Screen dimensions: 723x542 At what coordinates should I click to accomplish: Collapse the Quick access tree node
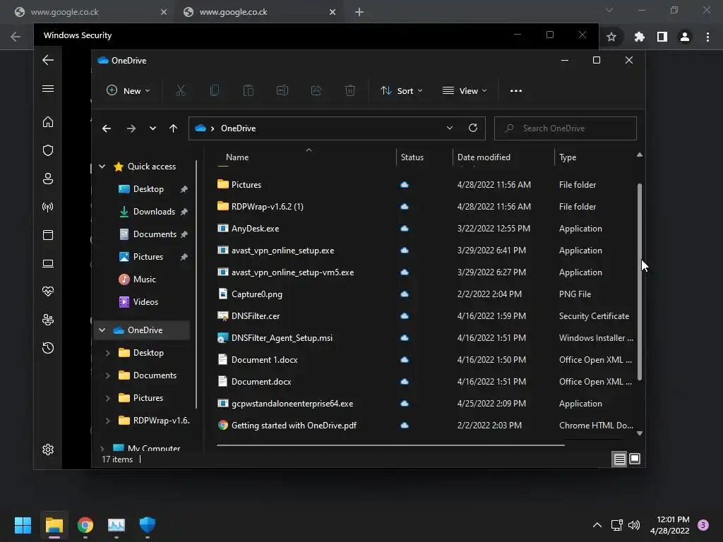pos(102,167)
